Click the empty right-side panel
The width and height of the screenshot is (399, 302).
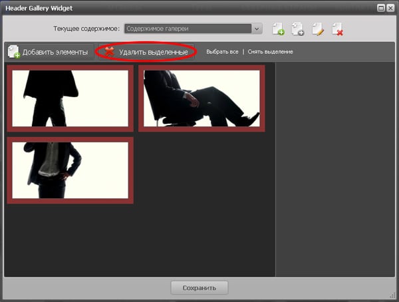[334, 166]
